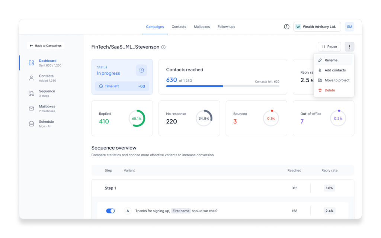
Task: Pause the campaign
Action: (329, 46)
